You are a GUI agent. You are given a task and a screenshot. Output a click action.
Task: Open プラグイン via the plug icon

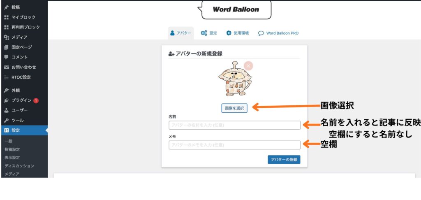6,100
